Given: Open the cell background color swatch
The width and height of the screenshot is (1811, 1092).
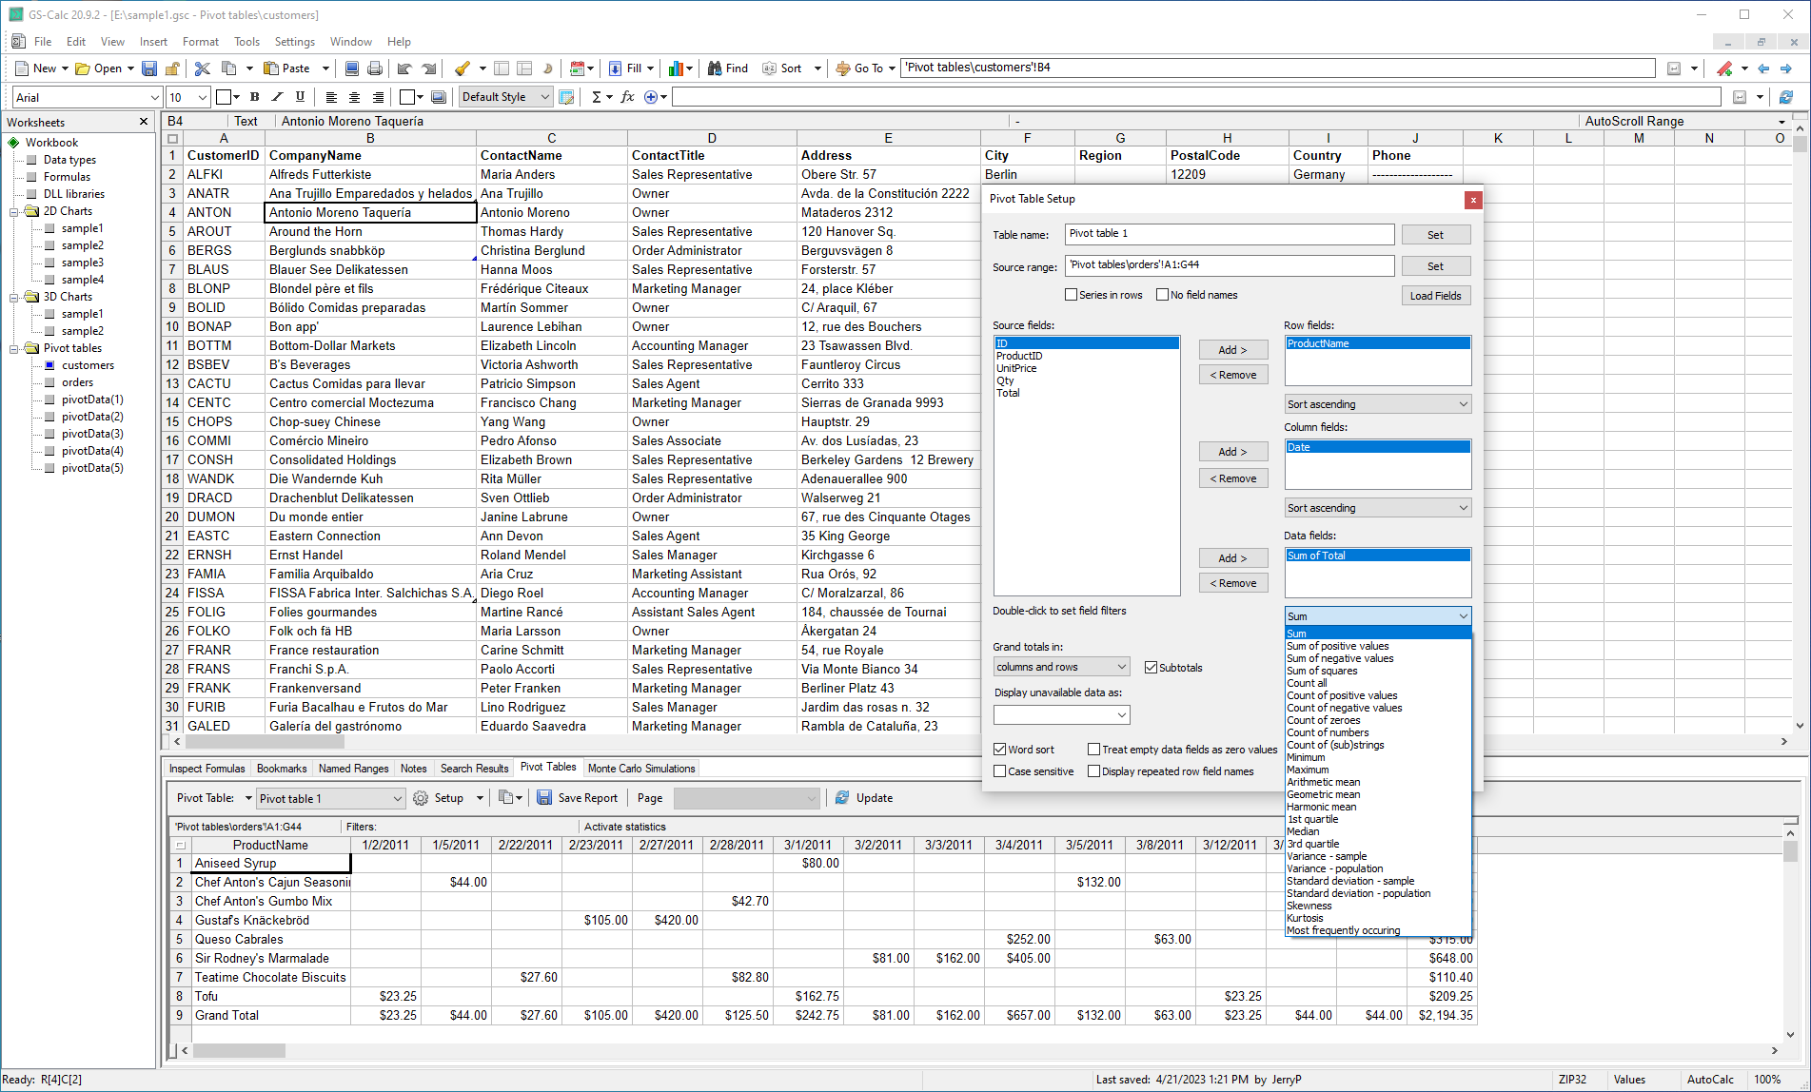Looking at the screenshot, I should [412, 97].
